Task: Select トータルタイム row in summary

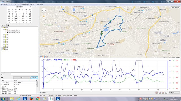Action: coord(18,84)
